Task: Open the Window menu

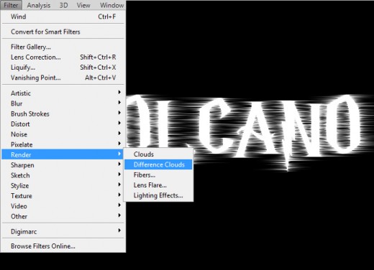Action: (111, 5)
